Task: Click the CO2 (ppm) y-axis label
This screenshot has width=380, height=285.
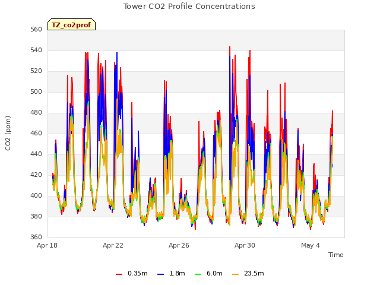Action: pos(8,133)
